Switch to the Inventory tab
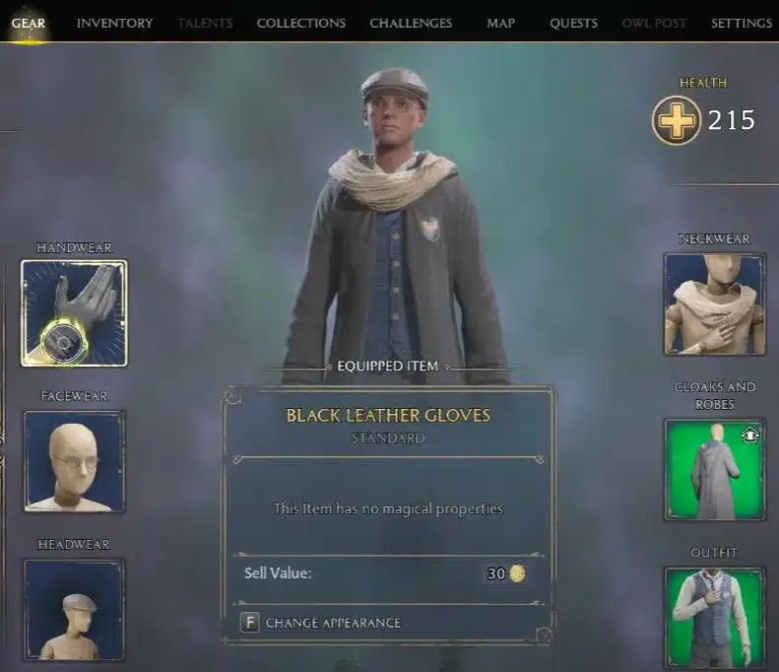This screenshot has width=779, height=672. [x=115, y=23]
